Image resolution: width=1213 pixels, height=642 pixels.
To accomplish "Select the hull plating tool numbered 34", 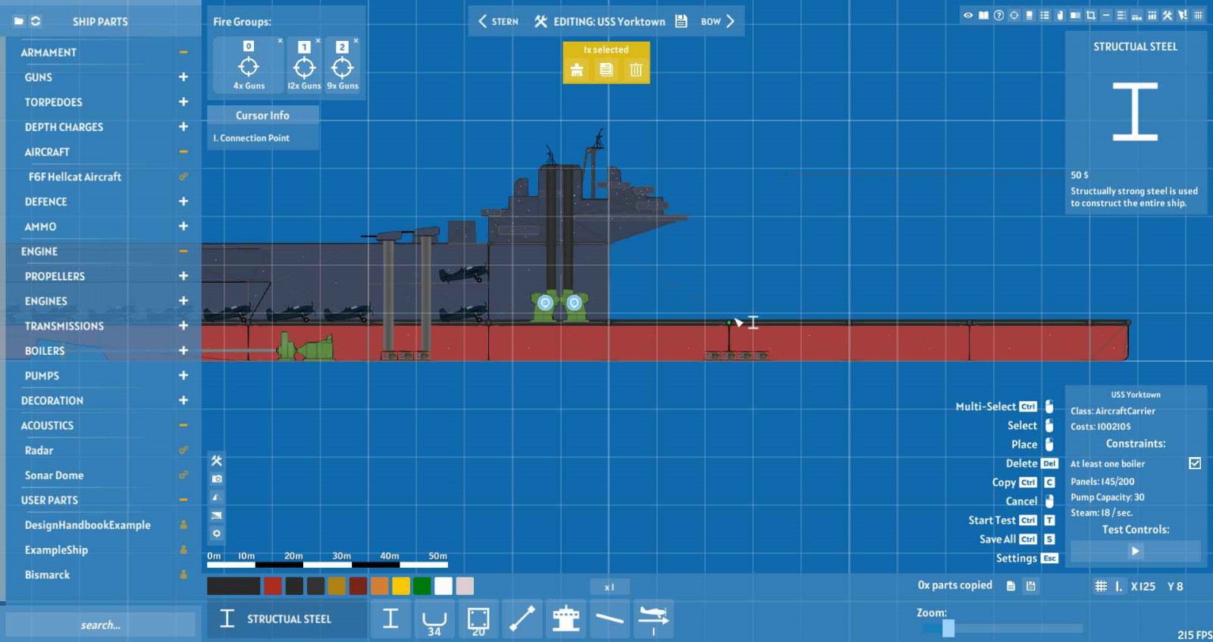I will coord(434,619).
